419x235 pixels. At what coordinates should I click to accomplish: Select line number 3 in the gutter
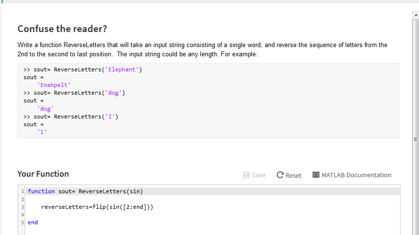(x=23, y=207)
